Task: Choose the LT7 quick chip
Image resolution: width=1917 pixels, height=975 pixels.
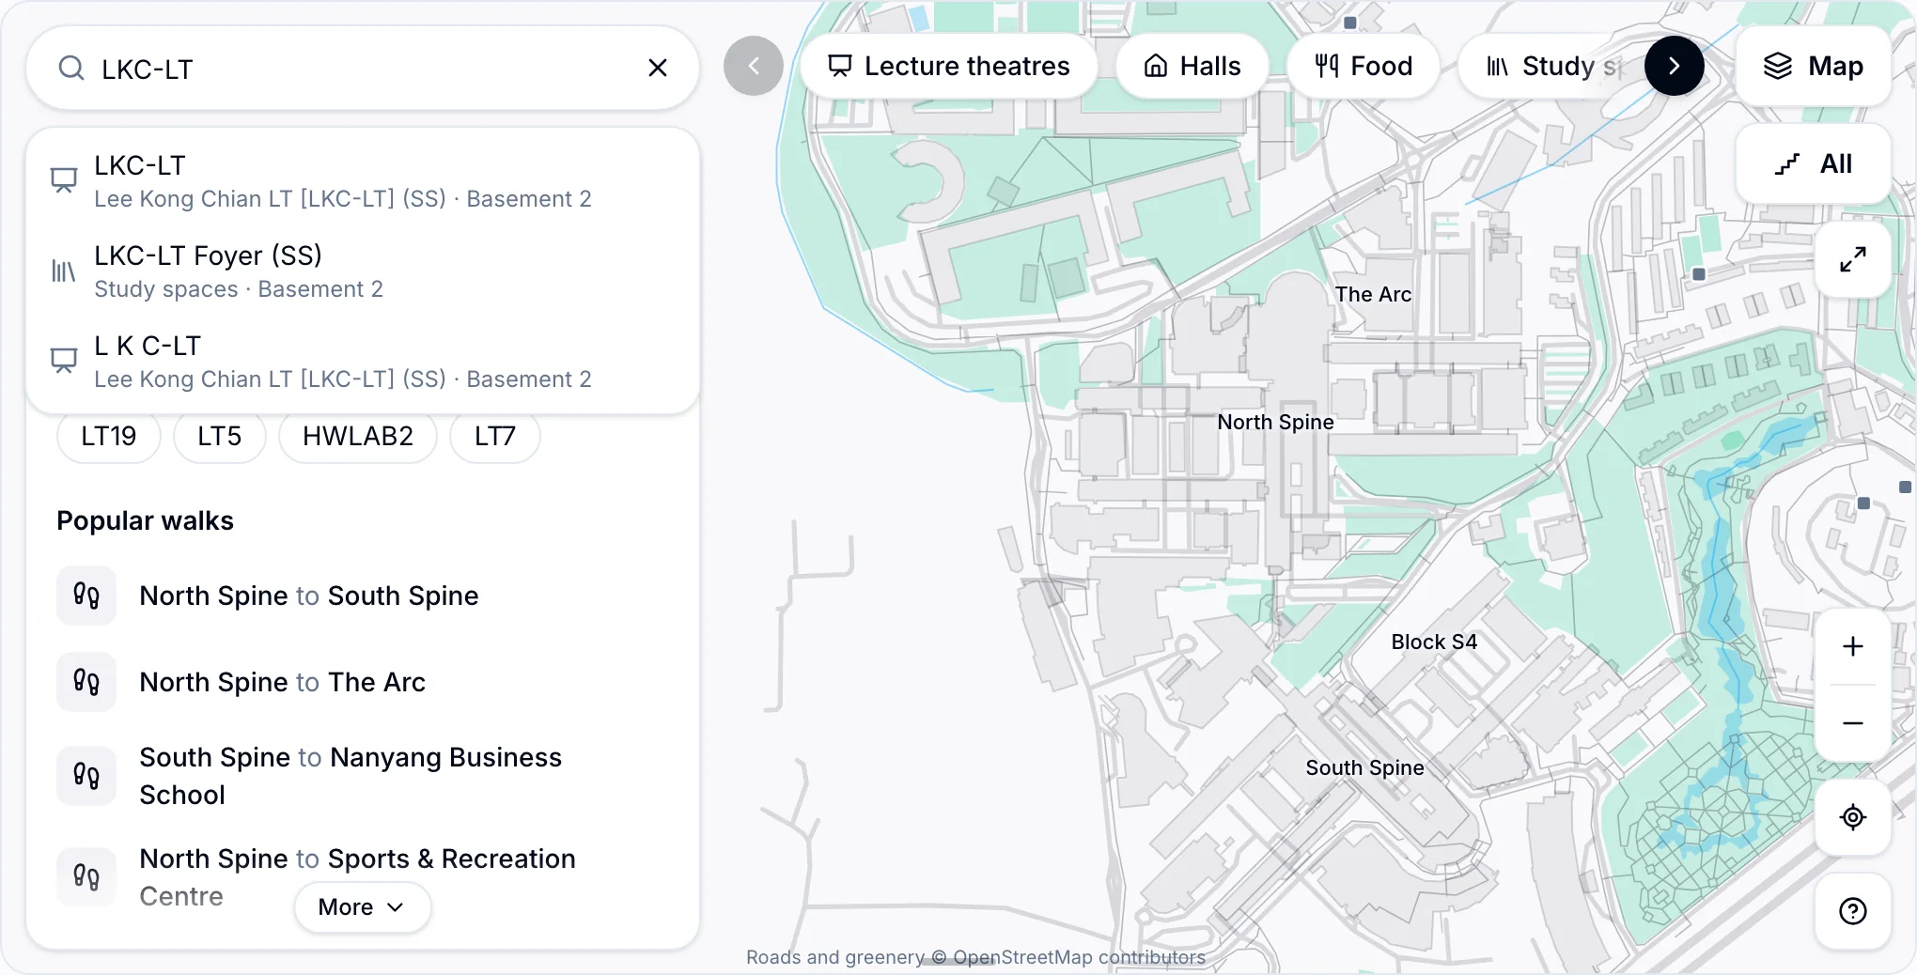Action: (x=495, y=436)
